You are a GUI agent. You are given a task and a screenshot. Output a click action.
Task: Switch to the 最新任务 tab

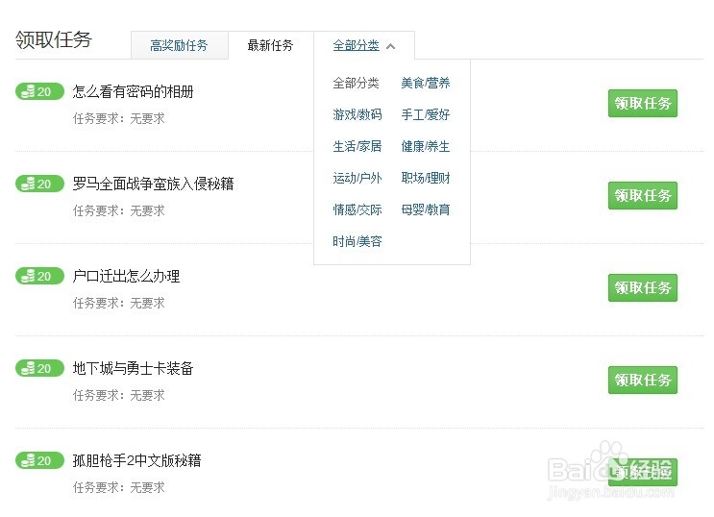click(270, 45)
